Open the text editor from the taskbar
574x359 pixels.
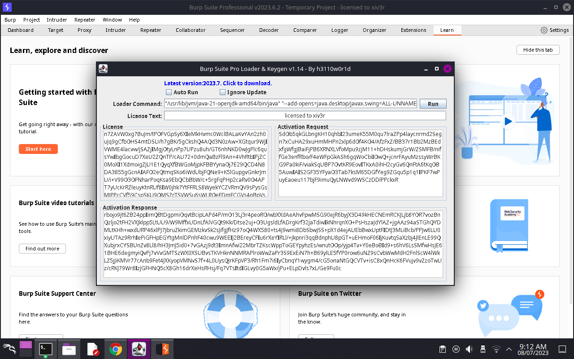click(x=93, y=349)
